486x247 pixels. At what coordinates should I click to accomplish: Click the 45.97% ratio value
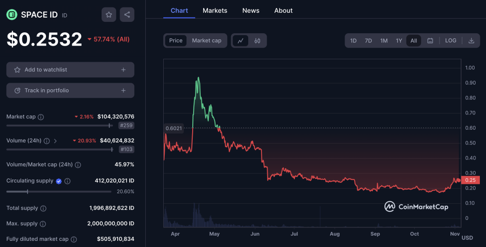[124, 164]
